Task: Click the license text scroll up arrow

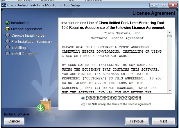Action: (x=170, y=33)
